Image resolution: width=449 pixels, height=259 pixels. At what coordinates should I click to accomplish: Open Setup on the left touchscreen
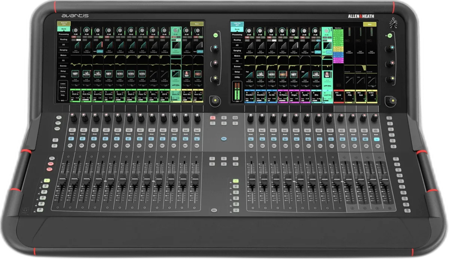click(64, 71)
